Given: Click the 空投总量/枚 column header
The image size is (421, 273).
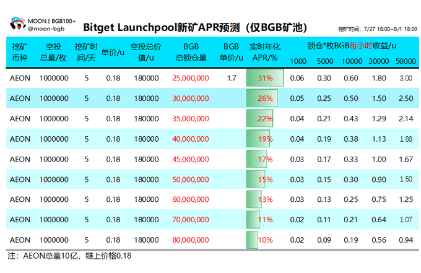Looking at the screenshot, I should coord(53,52).
